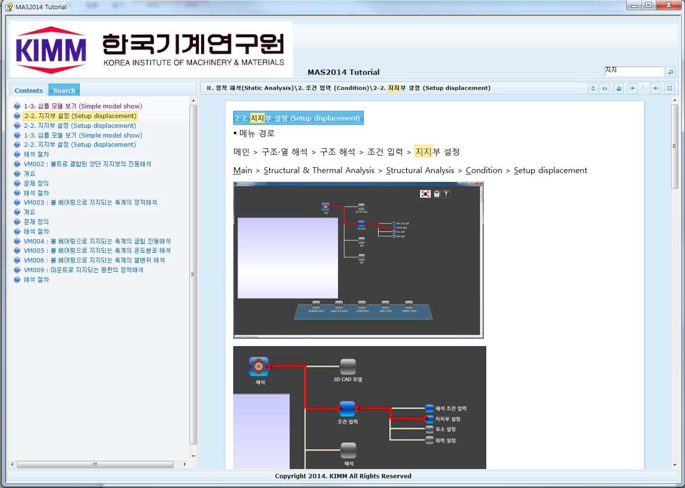The width and height of the screenshot is (685, 488).
Task: Open the last 해석 절차 result below VM009
Action: tap(36, 279)
